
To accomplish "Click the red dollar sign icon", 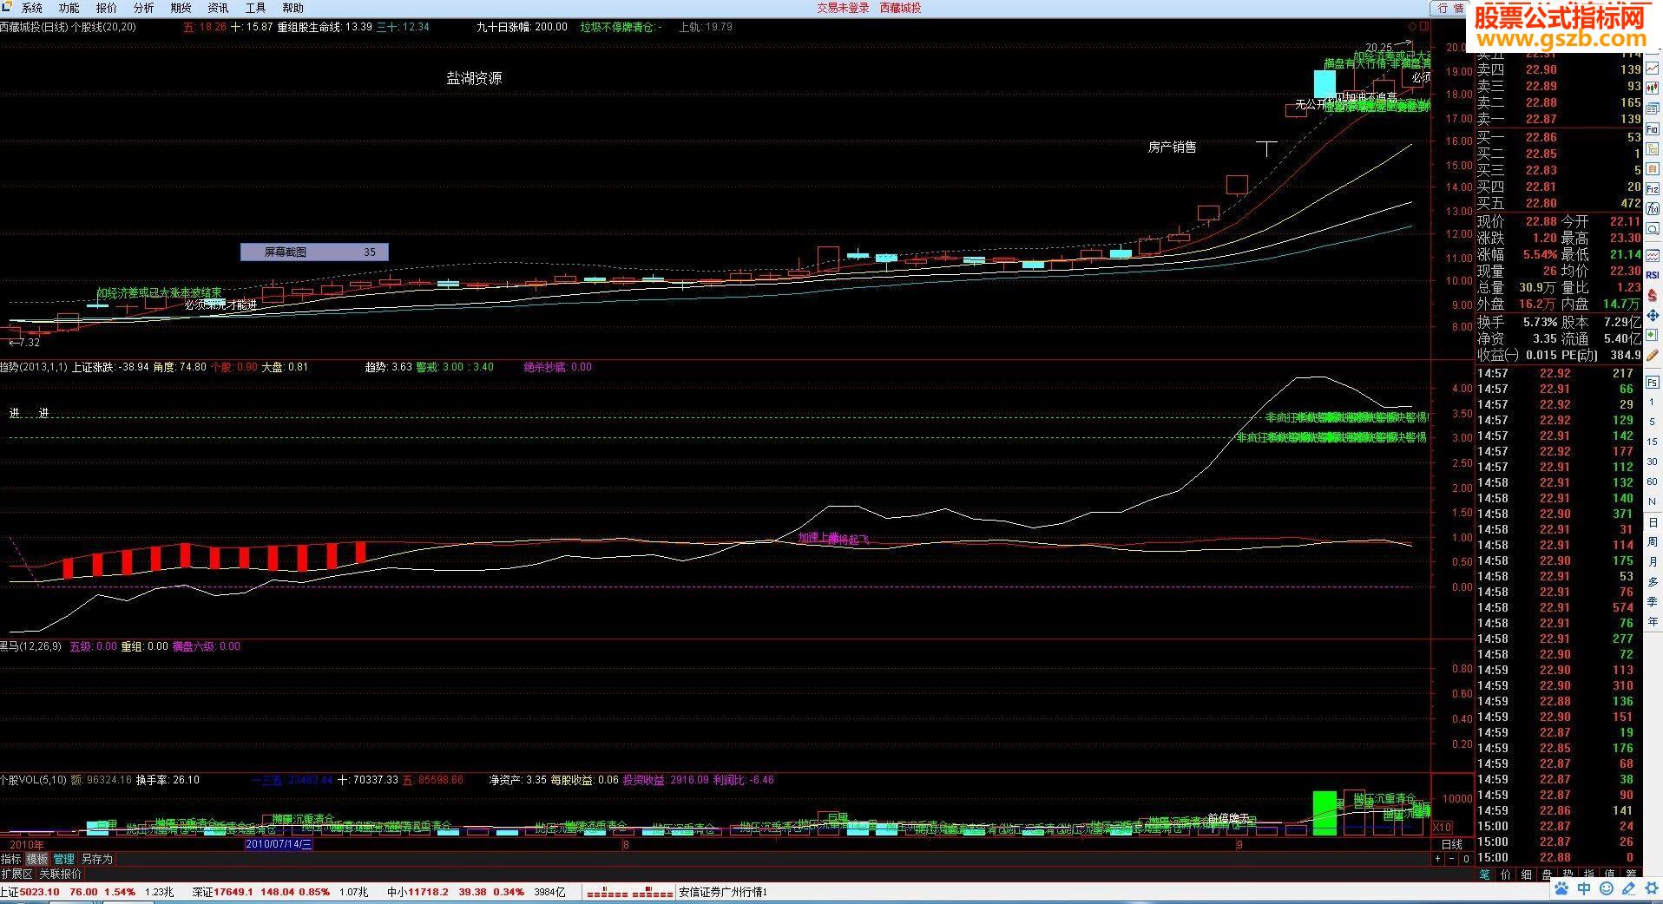I will (1653, 295).
